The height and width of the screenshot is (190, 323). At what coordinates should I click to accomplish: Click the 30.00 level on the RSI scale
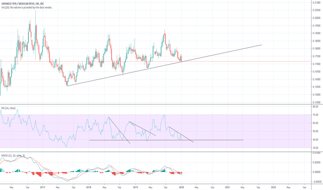click(315, 148)
